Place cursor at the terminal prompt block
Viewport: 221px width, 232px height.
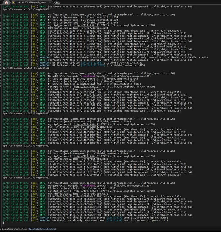pos(3,223)
